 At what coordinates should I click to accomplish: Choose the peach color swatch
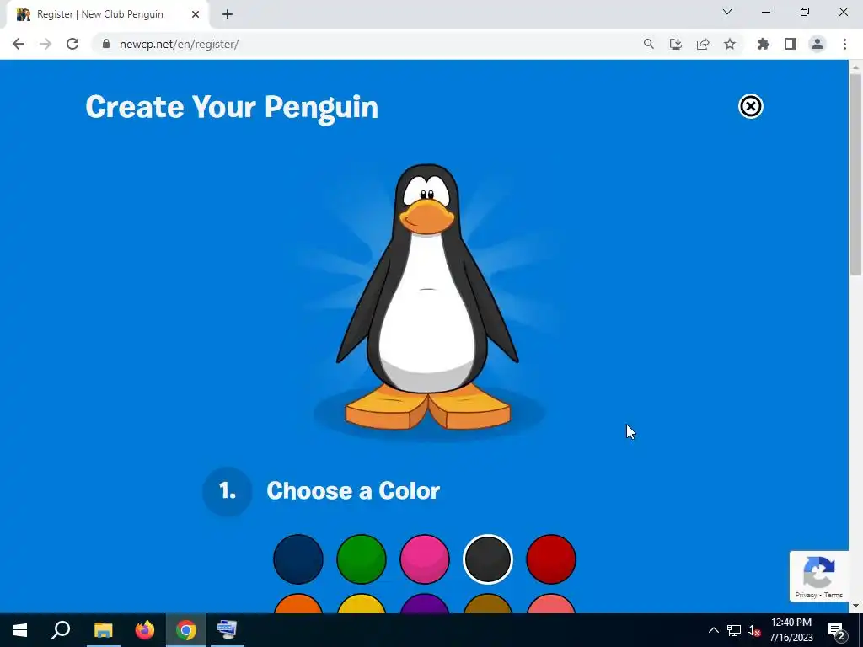(551, 603)
